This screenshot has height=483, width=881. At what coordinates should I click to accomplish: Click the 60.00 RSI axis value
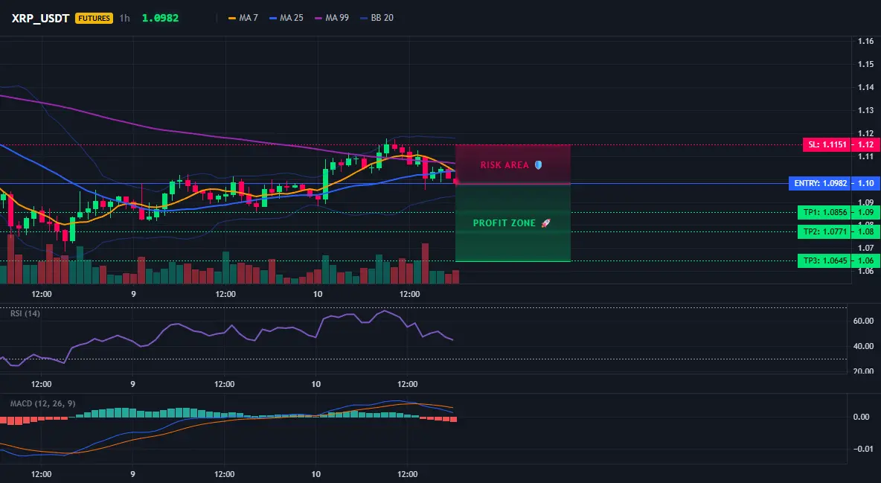[x=864, y=321]
